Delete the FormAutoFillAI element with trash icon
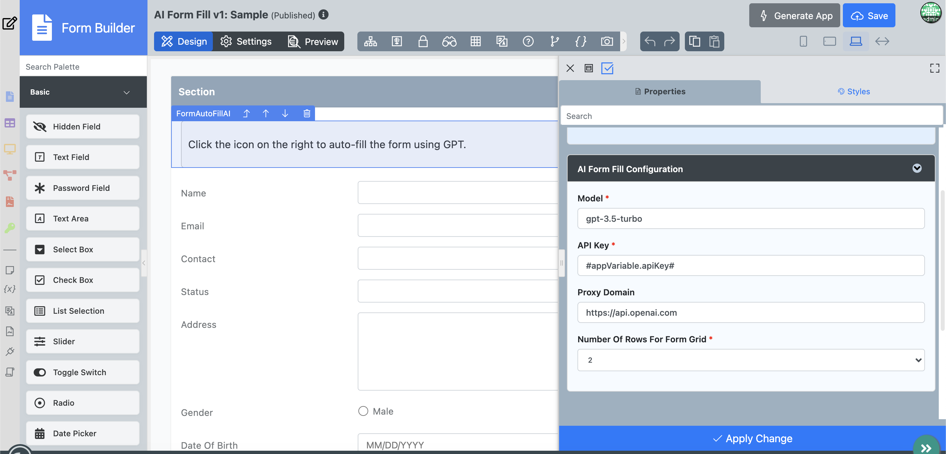The width and height of the screenshot is (946, 454). [307, 114]
